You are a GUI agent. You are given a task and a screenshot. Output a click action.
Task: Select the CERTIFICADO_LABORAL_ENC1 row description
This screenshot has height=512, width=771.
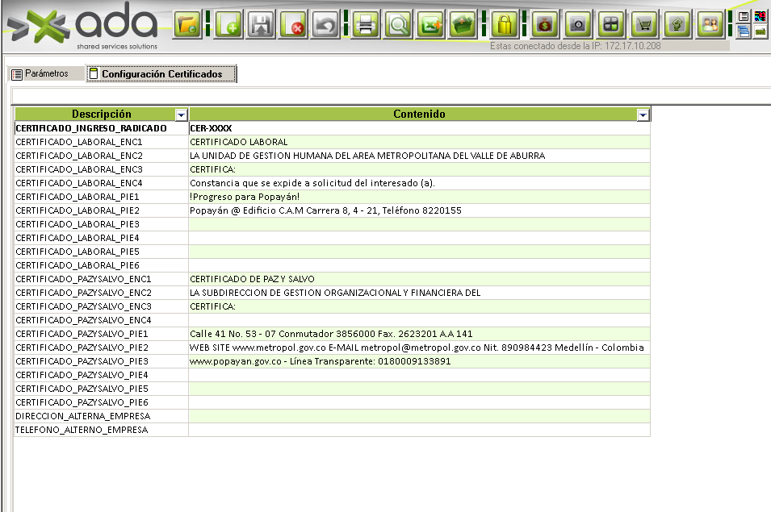[x=79, y=142]
